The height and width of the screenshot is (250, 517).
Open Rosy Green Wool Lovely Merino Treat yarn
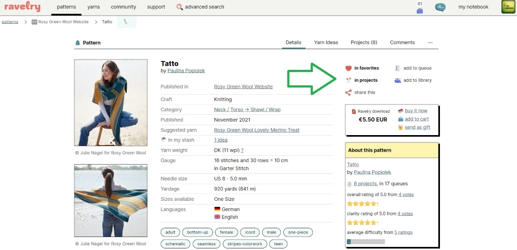tap(256, 130)
